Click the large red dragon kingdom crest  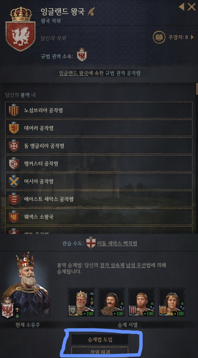pos(20,29)
